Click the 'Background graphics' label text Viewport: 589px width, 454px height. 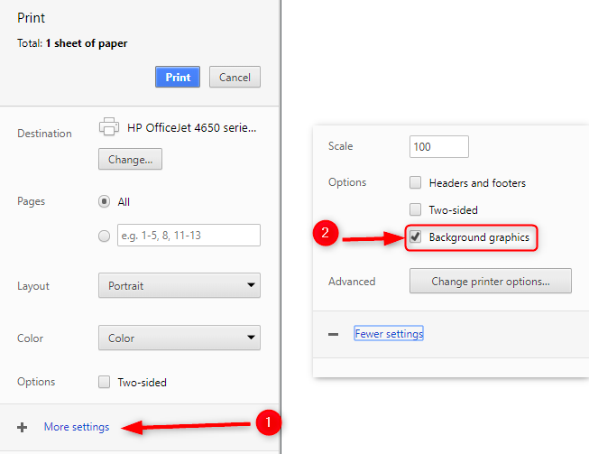(479, 237)
